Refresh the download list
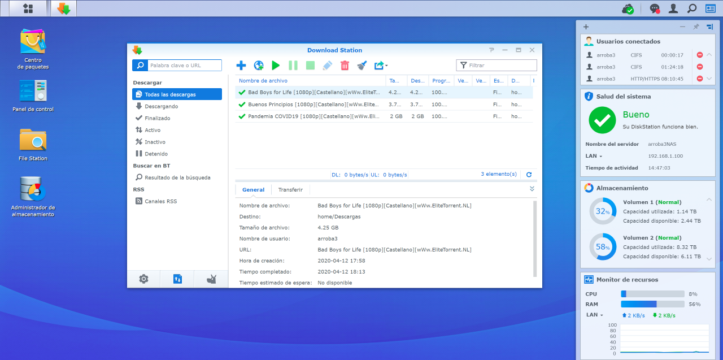Viewport: 723px width, 360px height. 529,175
